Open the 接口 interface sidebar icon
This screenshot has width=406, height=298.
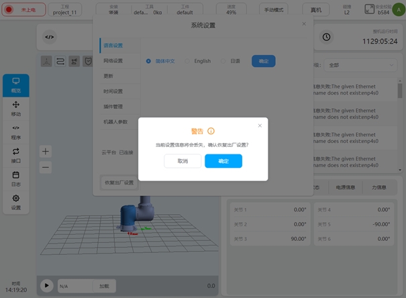coord(16,154)
